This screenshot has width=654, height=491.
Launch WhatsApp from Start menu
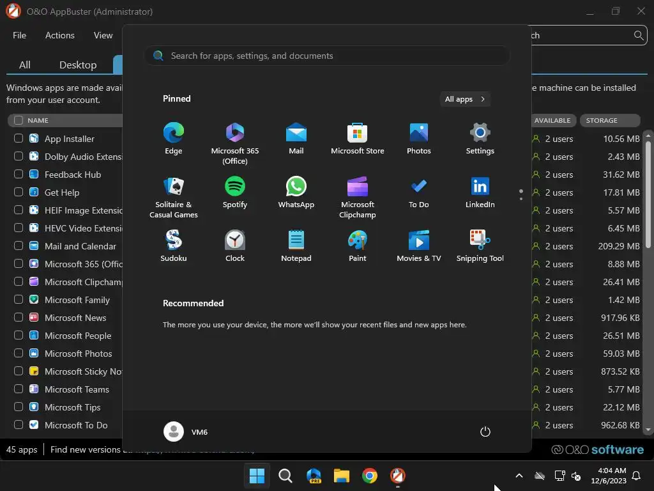296,192
